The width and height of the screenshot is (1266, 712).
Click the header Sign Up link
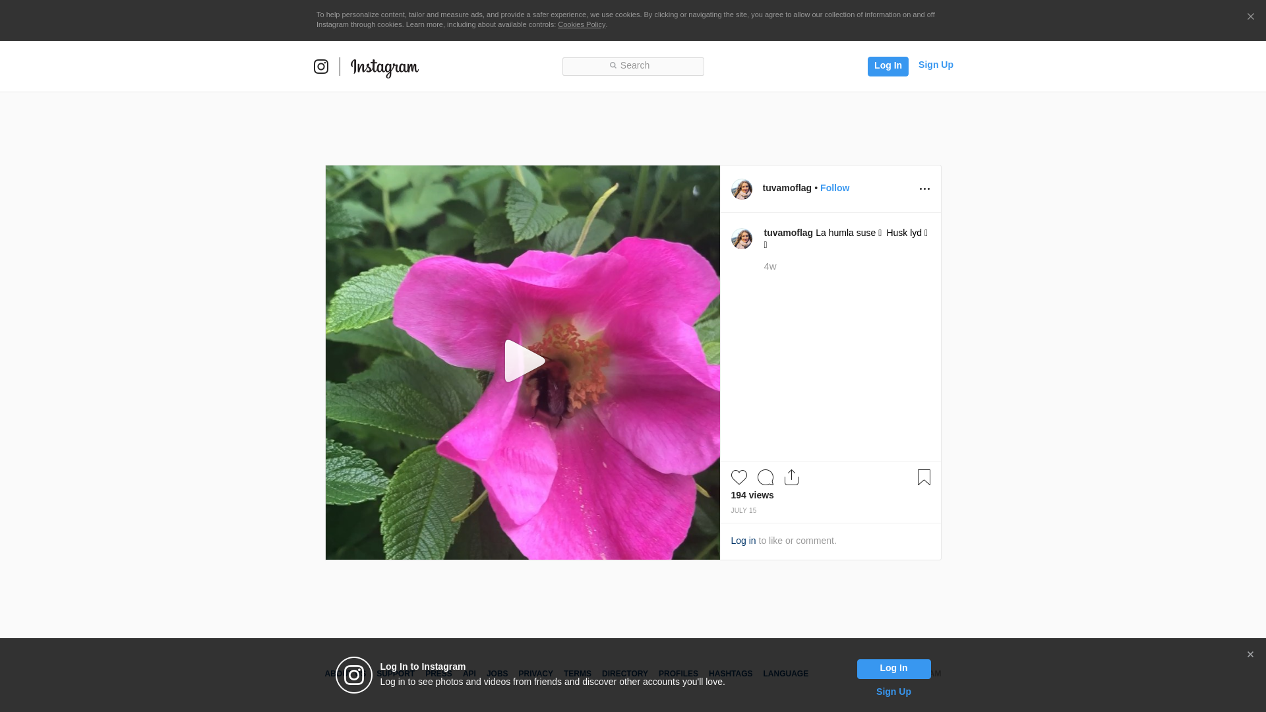[935, 65]
